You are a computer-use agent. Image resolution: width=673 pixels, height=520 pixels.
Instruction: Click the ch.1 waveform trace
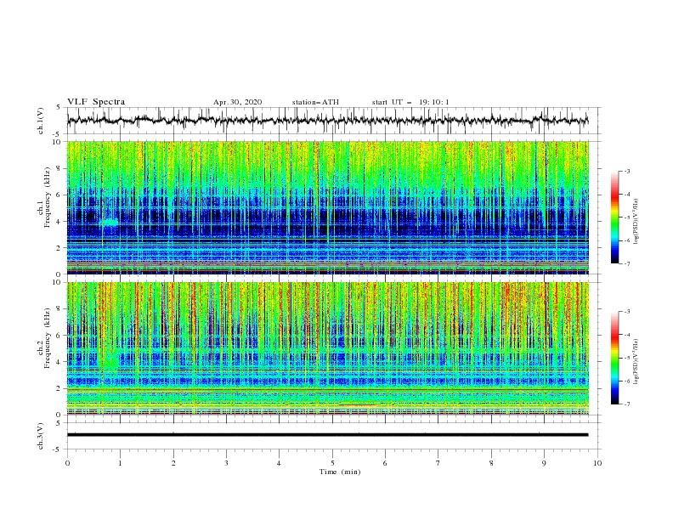tap(327, 121)
